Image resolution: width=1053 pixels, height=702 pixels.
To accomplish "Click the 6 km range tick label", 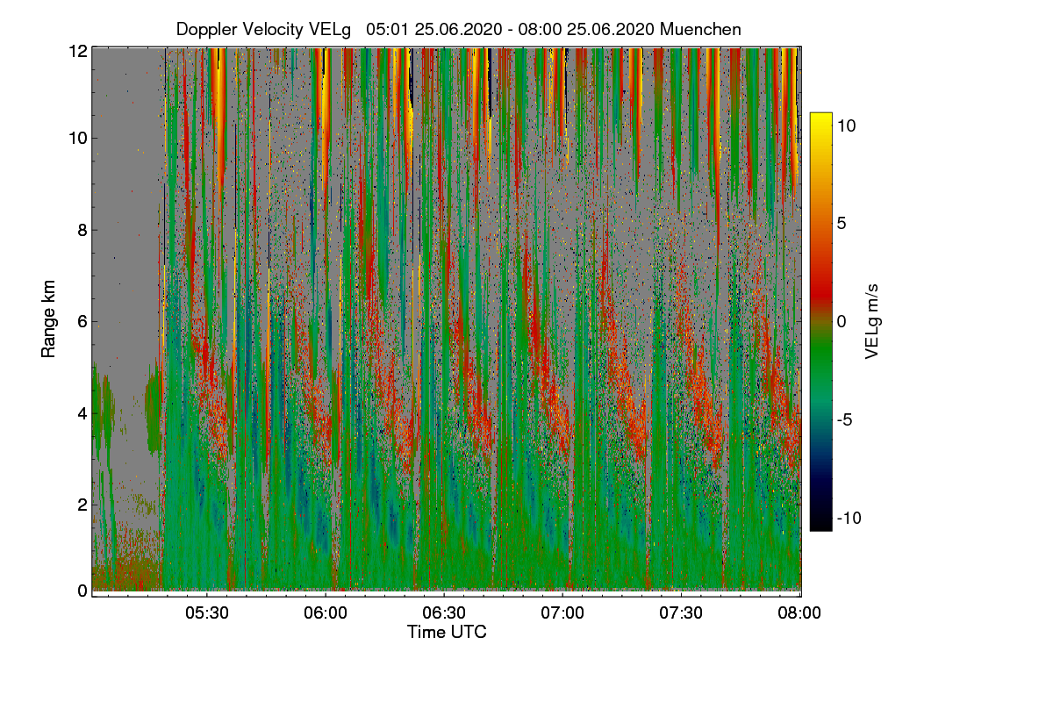I will click(x=82, y=321).
